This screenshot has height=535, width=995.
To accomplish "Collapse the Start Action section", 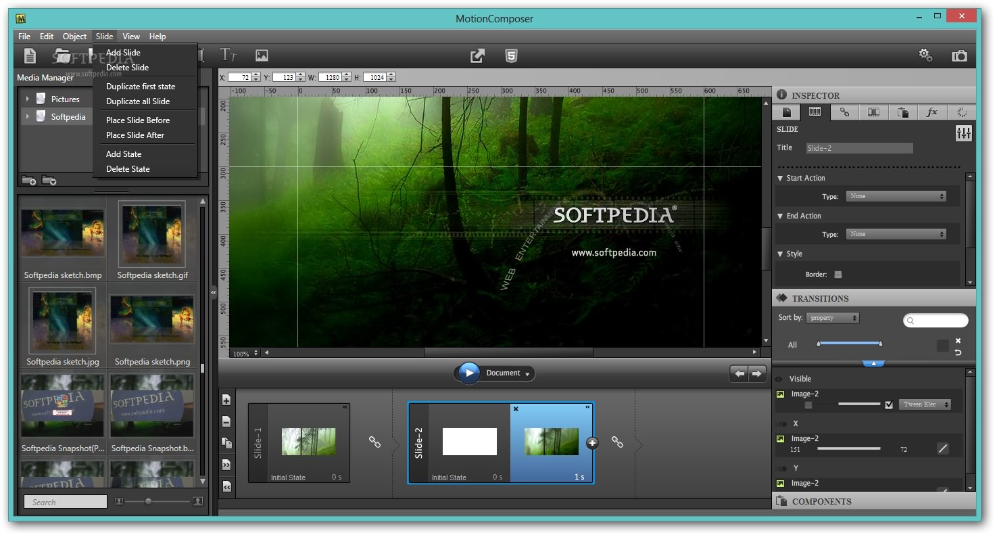I will pos(780,179).
